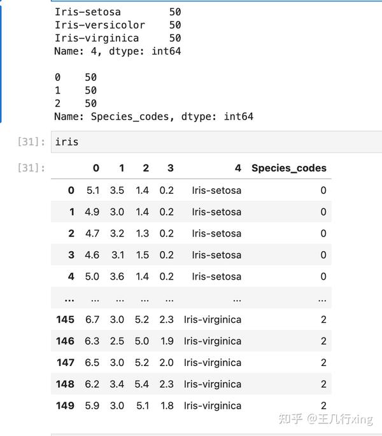The width and height of the screenshot is (382, 436).
Task: Select row index 0 in the table
Action: [71, 190]
